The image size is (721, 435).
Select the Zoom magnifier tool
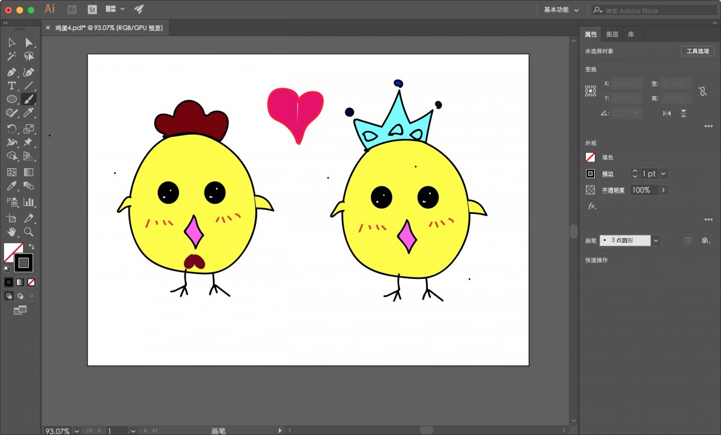click(28, 232)
